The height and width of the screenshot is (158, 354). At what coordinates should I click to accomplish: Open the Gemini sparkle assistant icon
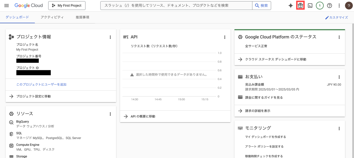[290, 6]
